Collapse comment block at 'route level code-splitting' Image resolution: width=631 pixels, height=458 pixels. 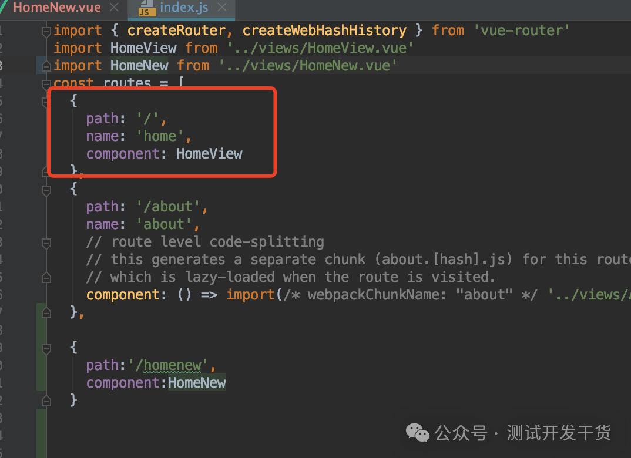click(46, 243)
